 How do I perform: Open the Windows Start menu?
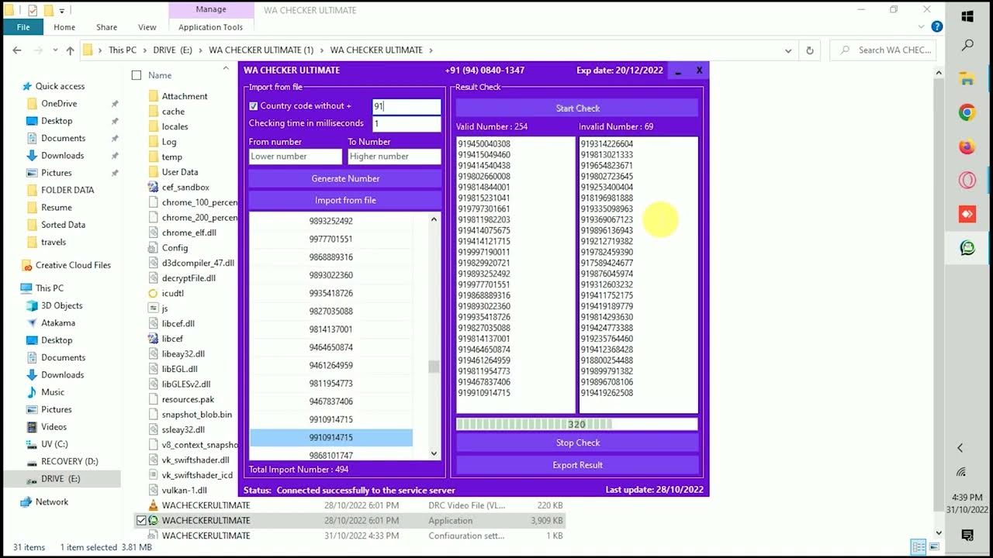pos(967,16)
